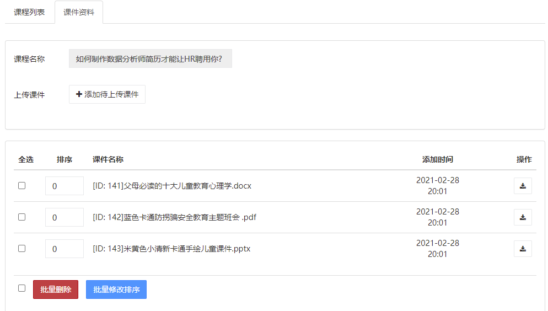
Task: Download the 蓝色卡通防拐骗安全教育主题班会 .pdf file
Action: [x=523, y=217]
